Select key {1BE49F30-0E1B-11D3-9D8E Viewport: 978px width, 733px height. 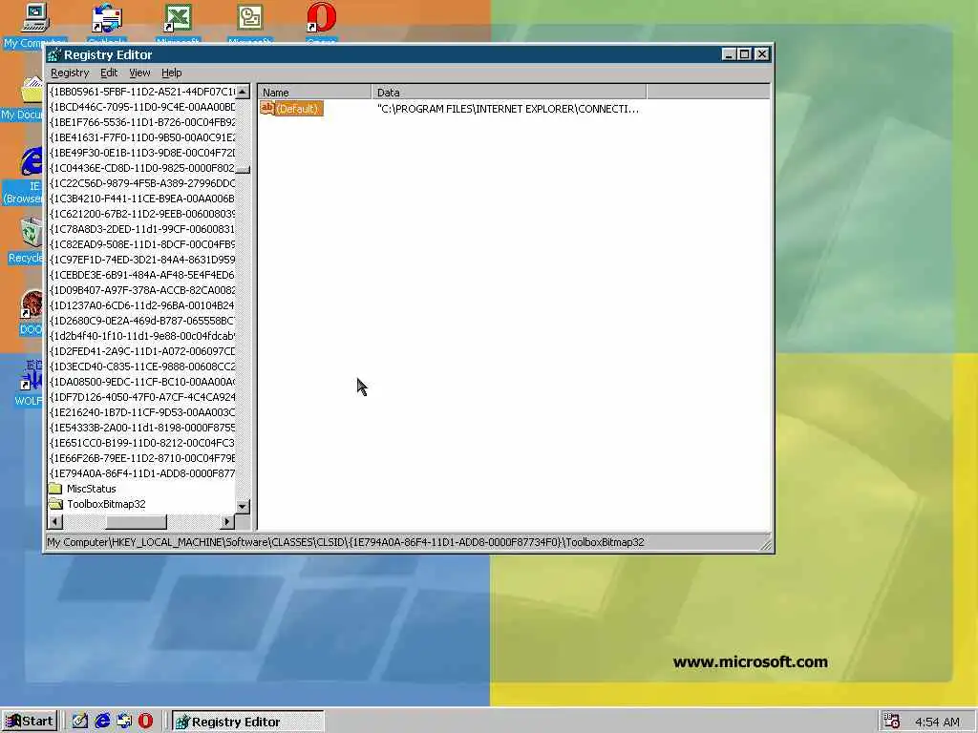click(142, 153)
